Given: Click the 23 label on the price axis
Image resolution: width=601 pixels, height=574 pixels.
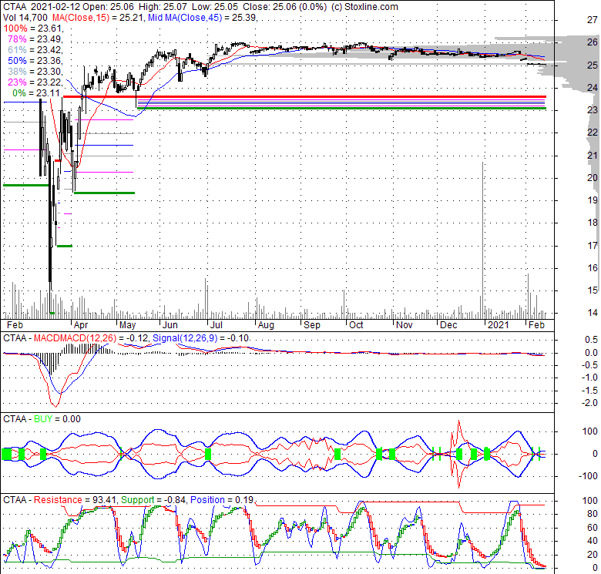Looking at the screenshot, I should [593, 110].
